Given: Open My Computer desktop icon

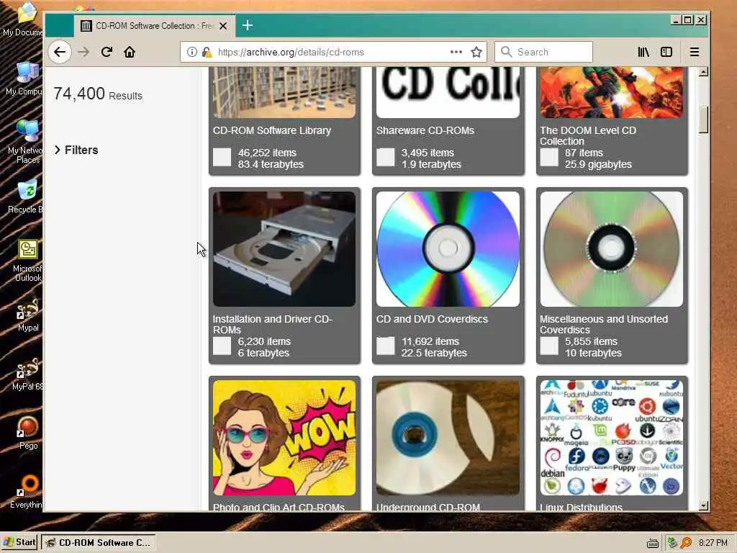Looking at the screenshot, I should pyautogui.click(x=25, y=78).
